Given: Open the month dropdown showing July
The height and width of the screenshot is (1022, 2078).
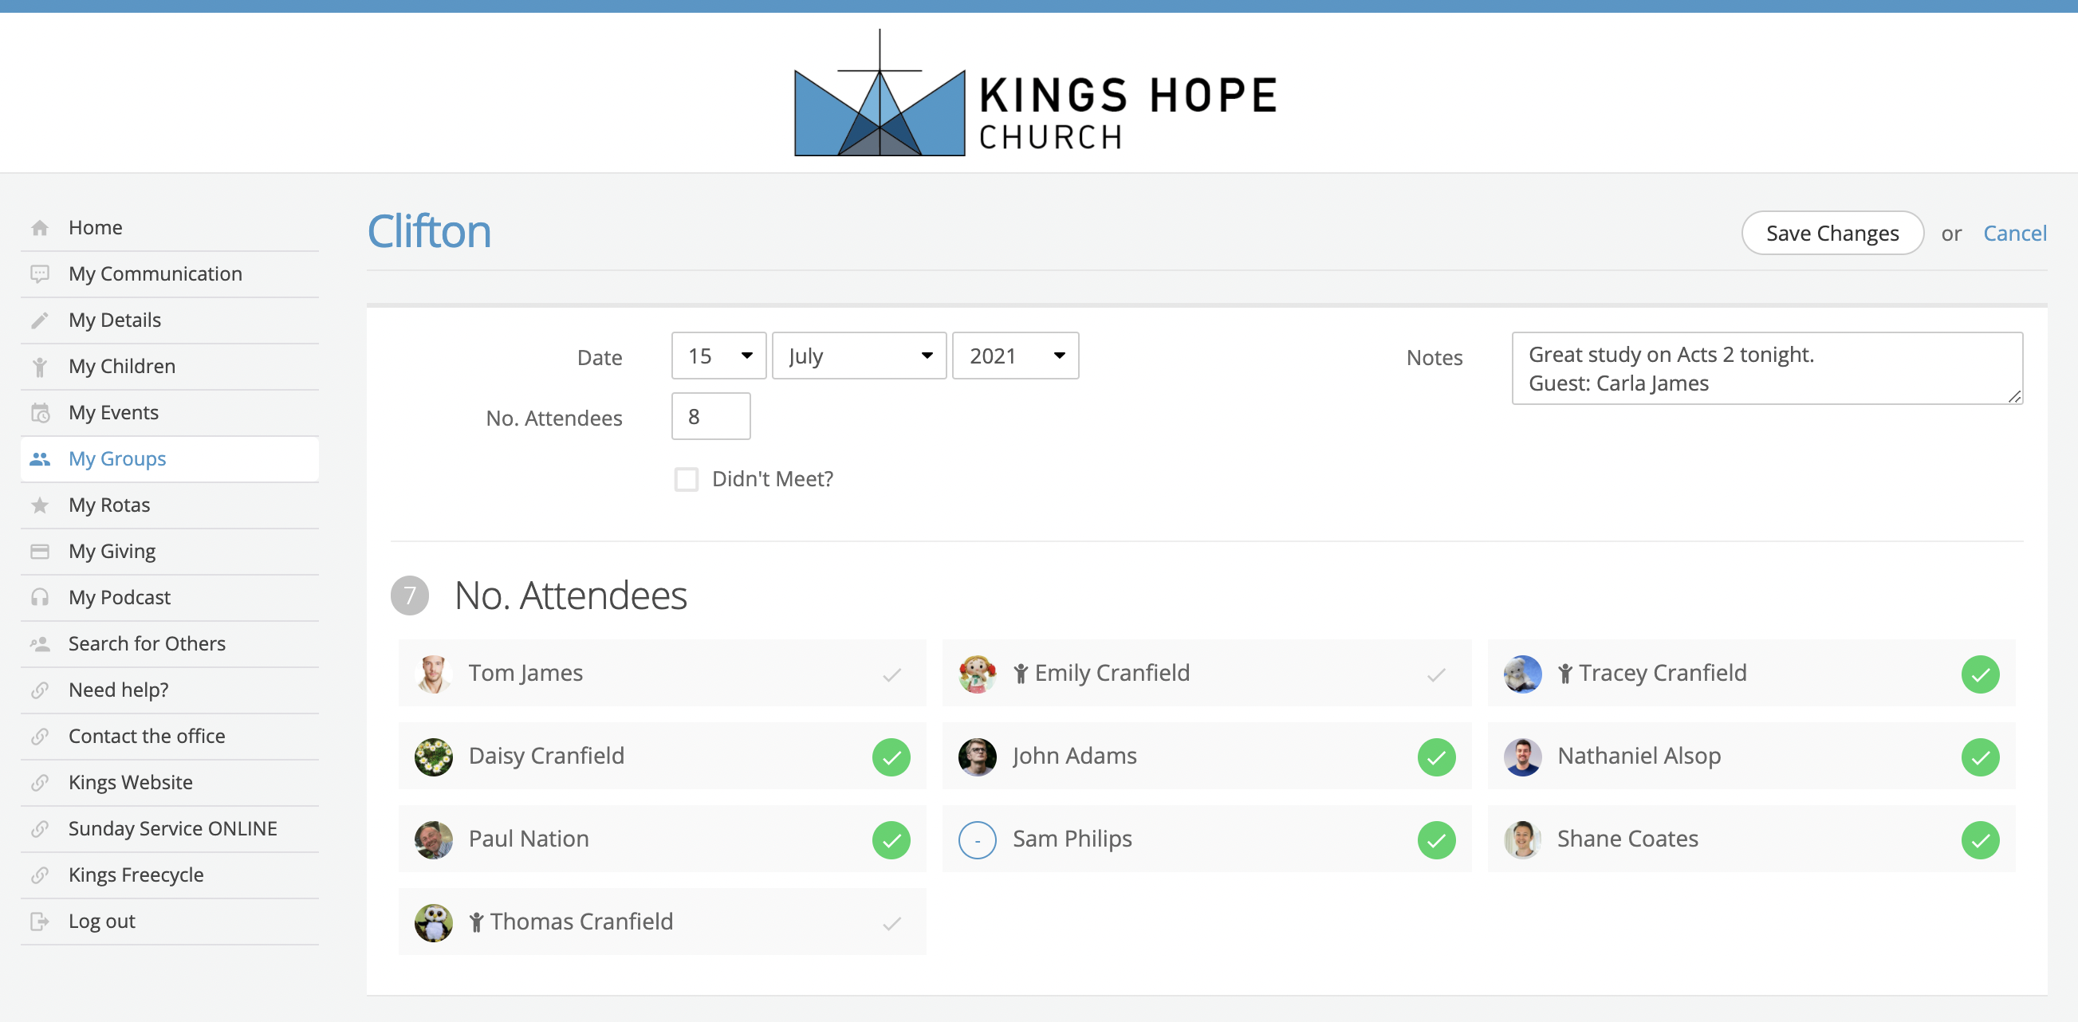Looking at the screenshot, I should 857,355.
